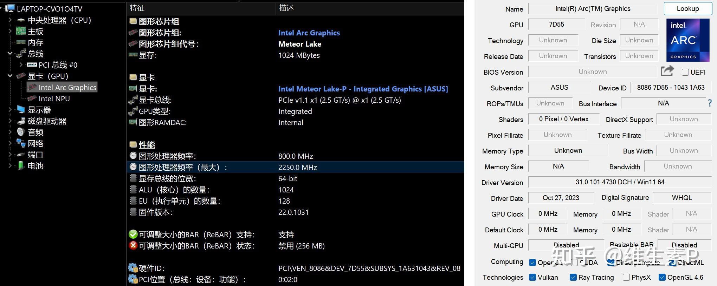
Task: Toggle the PhysX checkbox
Action: tap(626, 277)
